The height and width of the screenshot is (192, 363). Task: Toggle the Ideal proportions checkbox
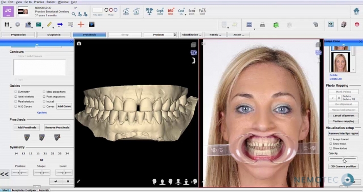coord(44,92)
